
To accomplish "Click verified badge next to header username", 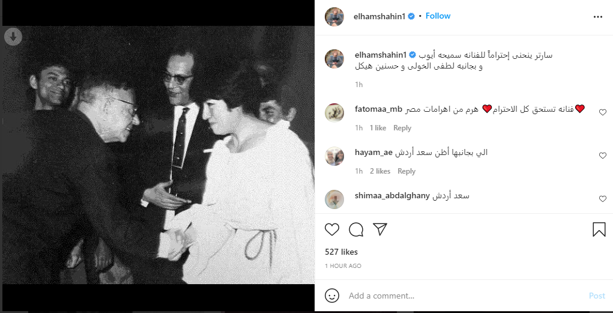I will pos(411,16).
